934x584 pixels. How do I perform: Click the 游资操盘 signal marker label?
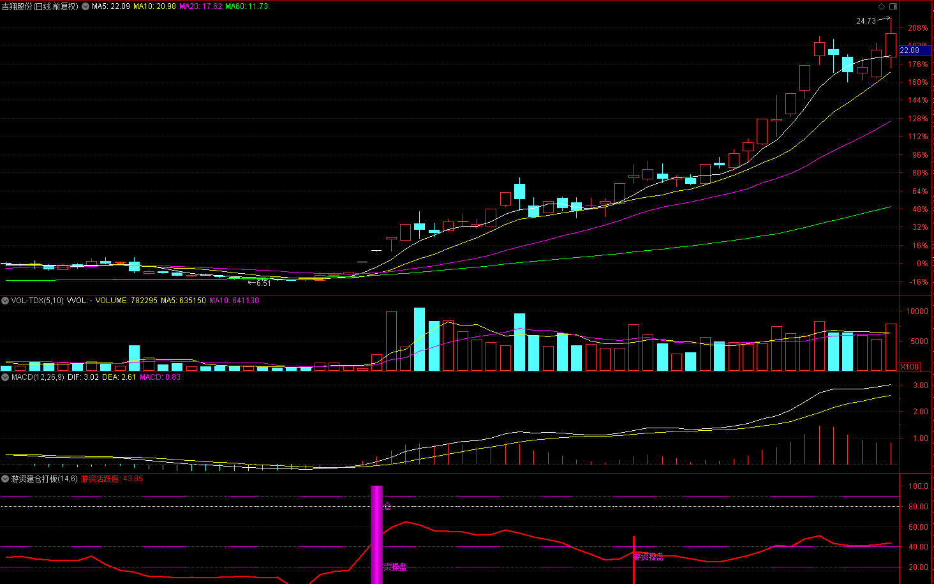648,557
